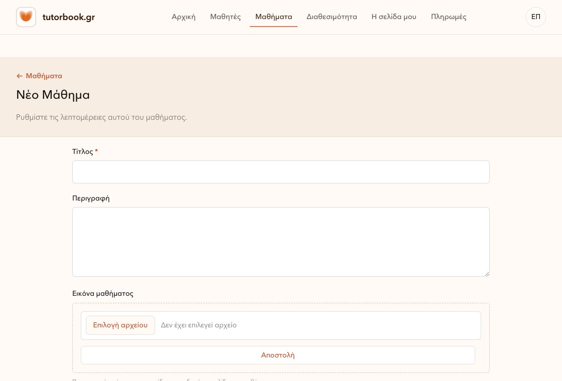Select the active Μαθήματα tab in navigation
Viewport: 562px width, 381px height.
[273, 17]
